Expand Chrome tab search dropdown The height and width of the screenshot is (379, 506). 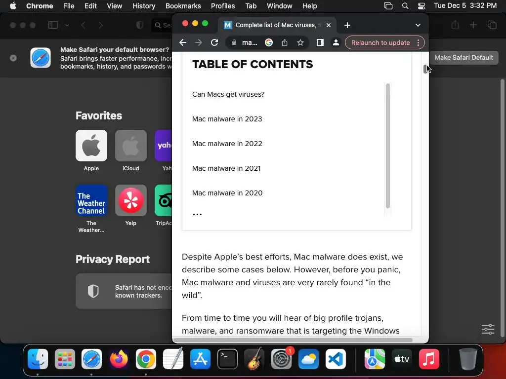(418, 25)
